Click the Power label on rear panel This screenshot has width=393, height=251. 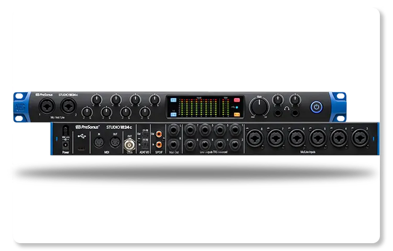tap(65, 152)
